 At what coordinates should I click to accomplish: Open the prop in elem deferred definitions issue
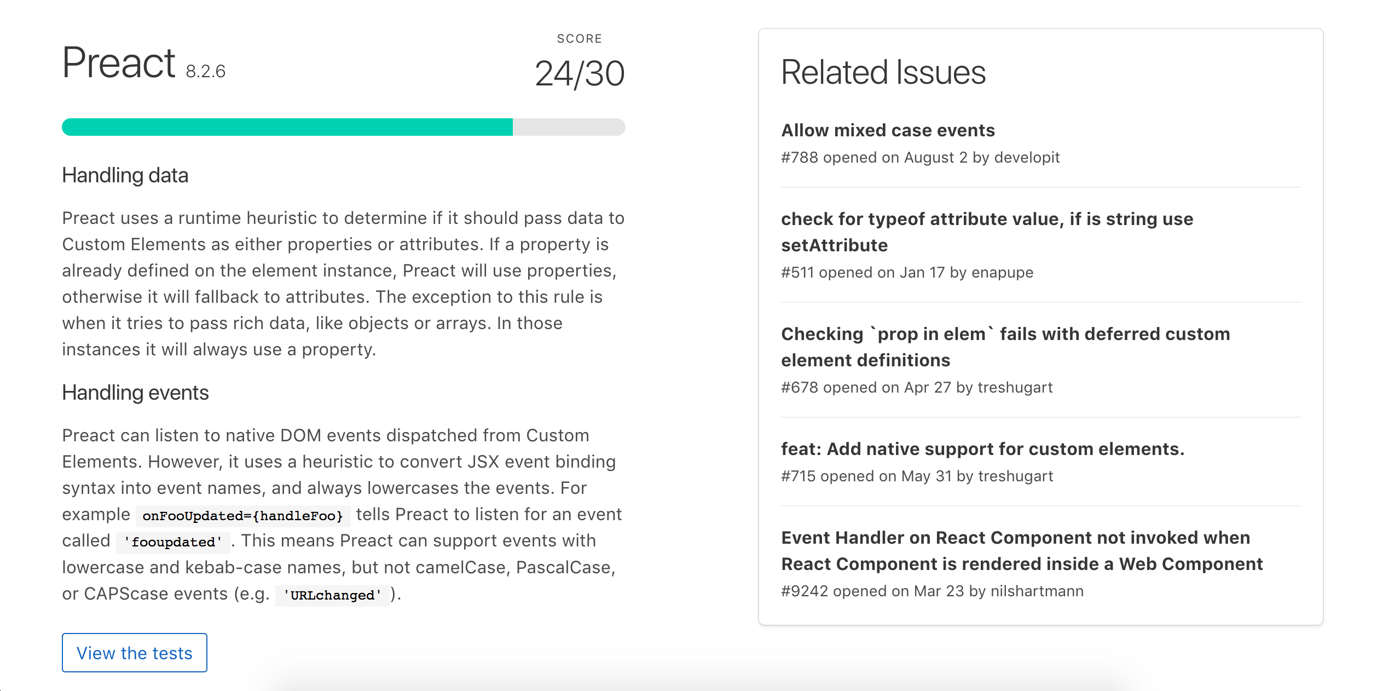click(1005, 347)
